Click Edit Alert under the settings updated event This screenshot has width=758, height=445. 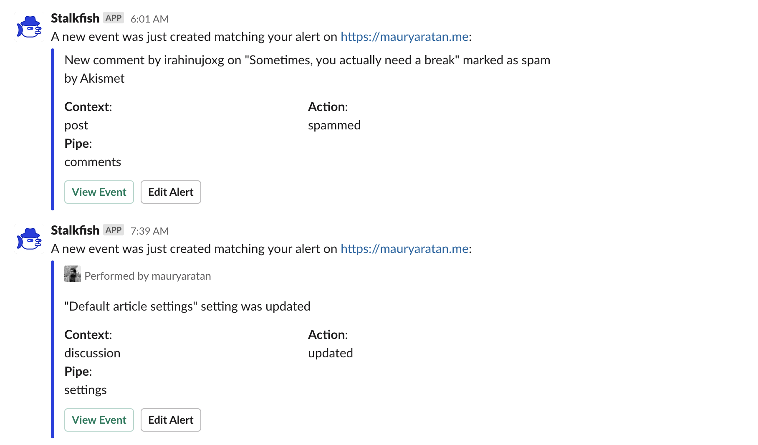click(171, 420)
